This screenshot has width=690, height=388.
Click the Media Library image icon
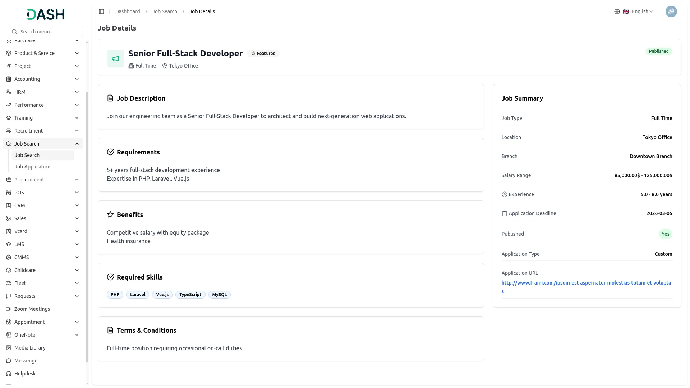point(9,348)
